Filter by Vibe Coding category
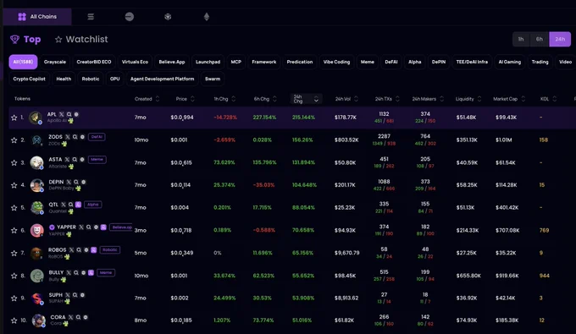576x334 pixels. click(336, 62)
